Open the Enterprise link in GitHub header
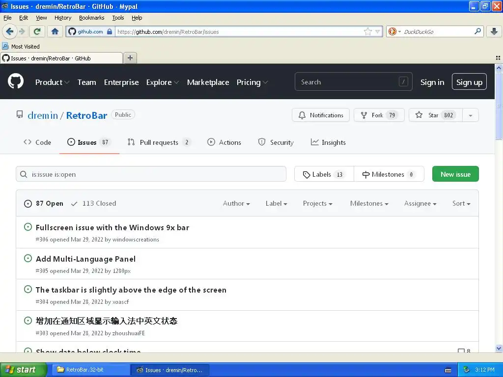Image resolution: width=503 pixels, height=377 pixels. tap(121, 82)
